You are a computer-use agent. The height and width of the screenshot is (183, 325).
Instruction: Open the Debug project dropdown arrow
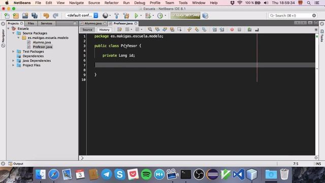pos(153,16)
